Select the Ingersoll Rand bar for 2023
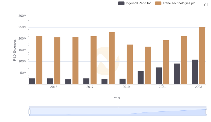211x122 pixels. click(x=195, y=72)
